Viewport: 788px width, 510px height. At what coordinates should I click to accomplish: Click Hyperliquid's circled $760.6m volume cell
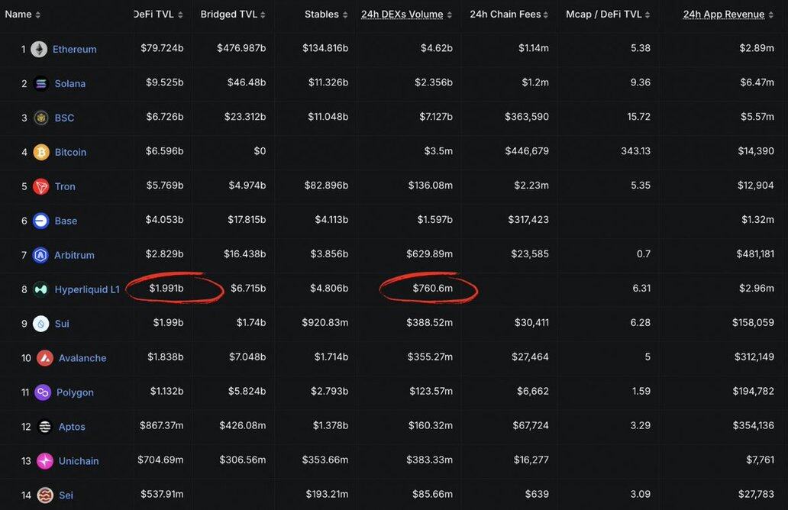pos(433,289)
